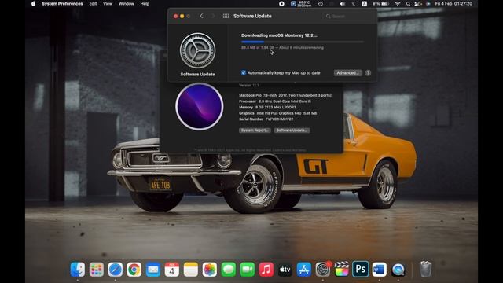
Task: Open the Help menu
Action: point(145,3)
